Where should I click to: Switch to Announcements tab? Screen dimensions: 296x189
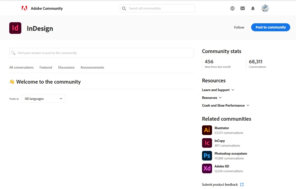(x=92, y=67)
